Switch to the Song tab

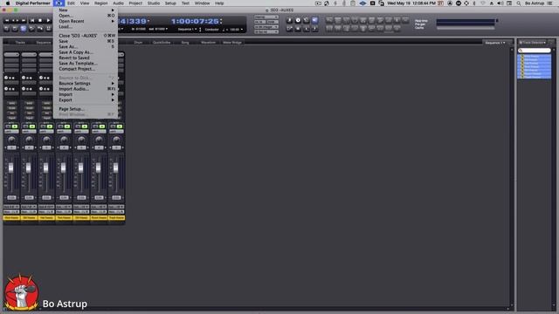tap(185, 43)
